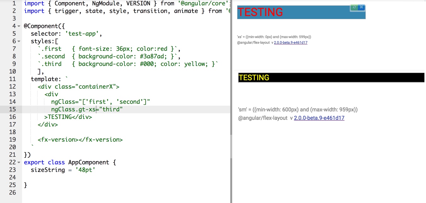Click the 'template: `' code line
426x203 pixels.
49,79
